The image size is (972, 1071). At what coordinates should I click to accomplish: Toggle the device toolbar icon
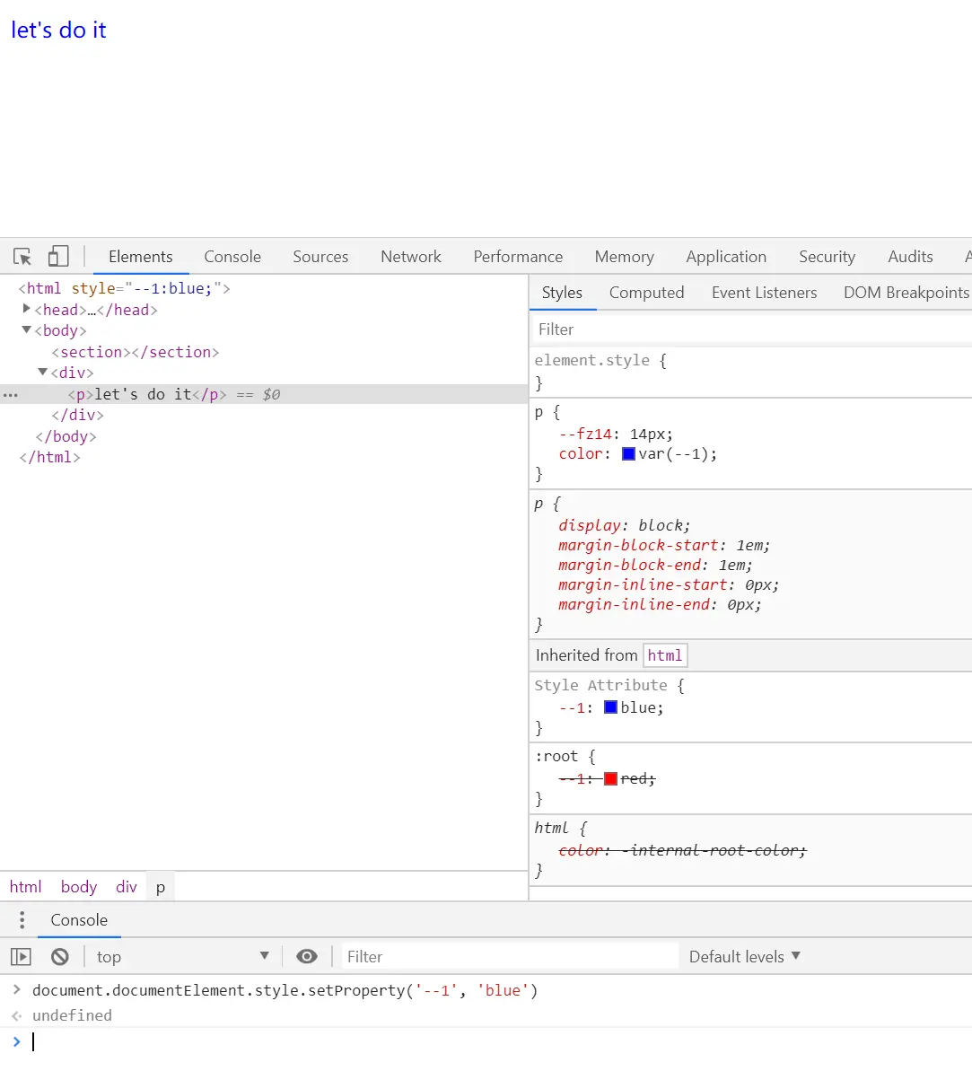[x=58, y=257]
